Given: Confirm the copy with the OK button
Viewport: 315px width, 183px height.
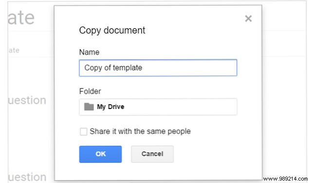Looking at the screenshot, I should 100,154.
